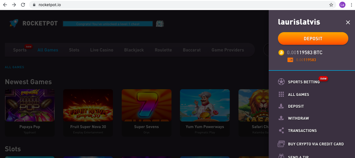Open DEPOSIT in the side menu
Image resolution: width=355 pixels, height=158 pixels.
coord(296,106)
